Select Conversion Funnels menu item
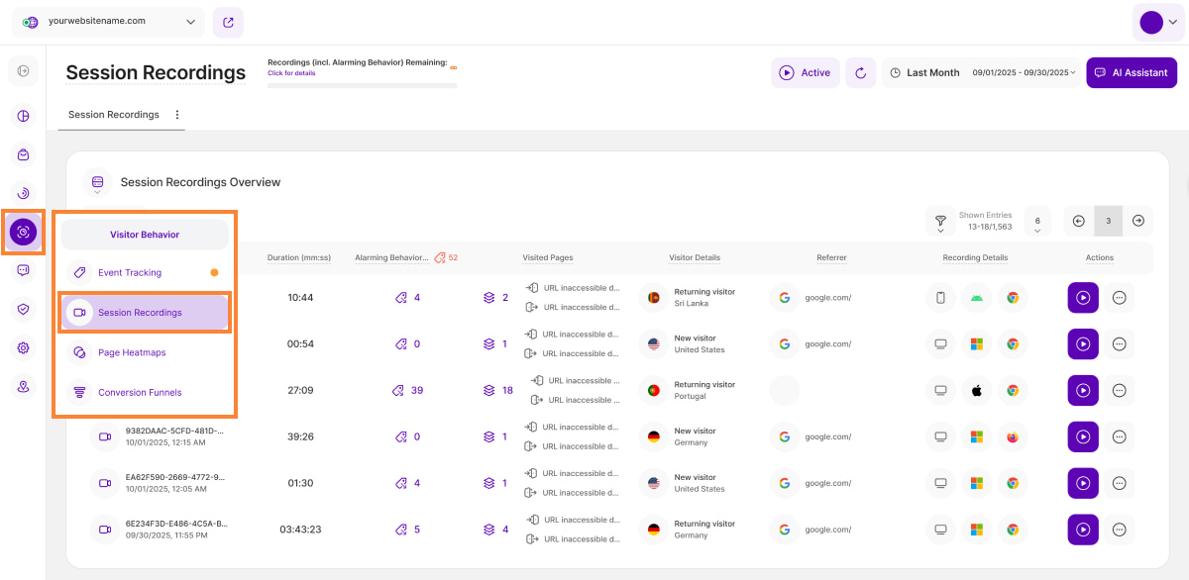Image resolution: width=1189 pixels, height=580 pixels. pyautogui.click(x=139, y=392)
